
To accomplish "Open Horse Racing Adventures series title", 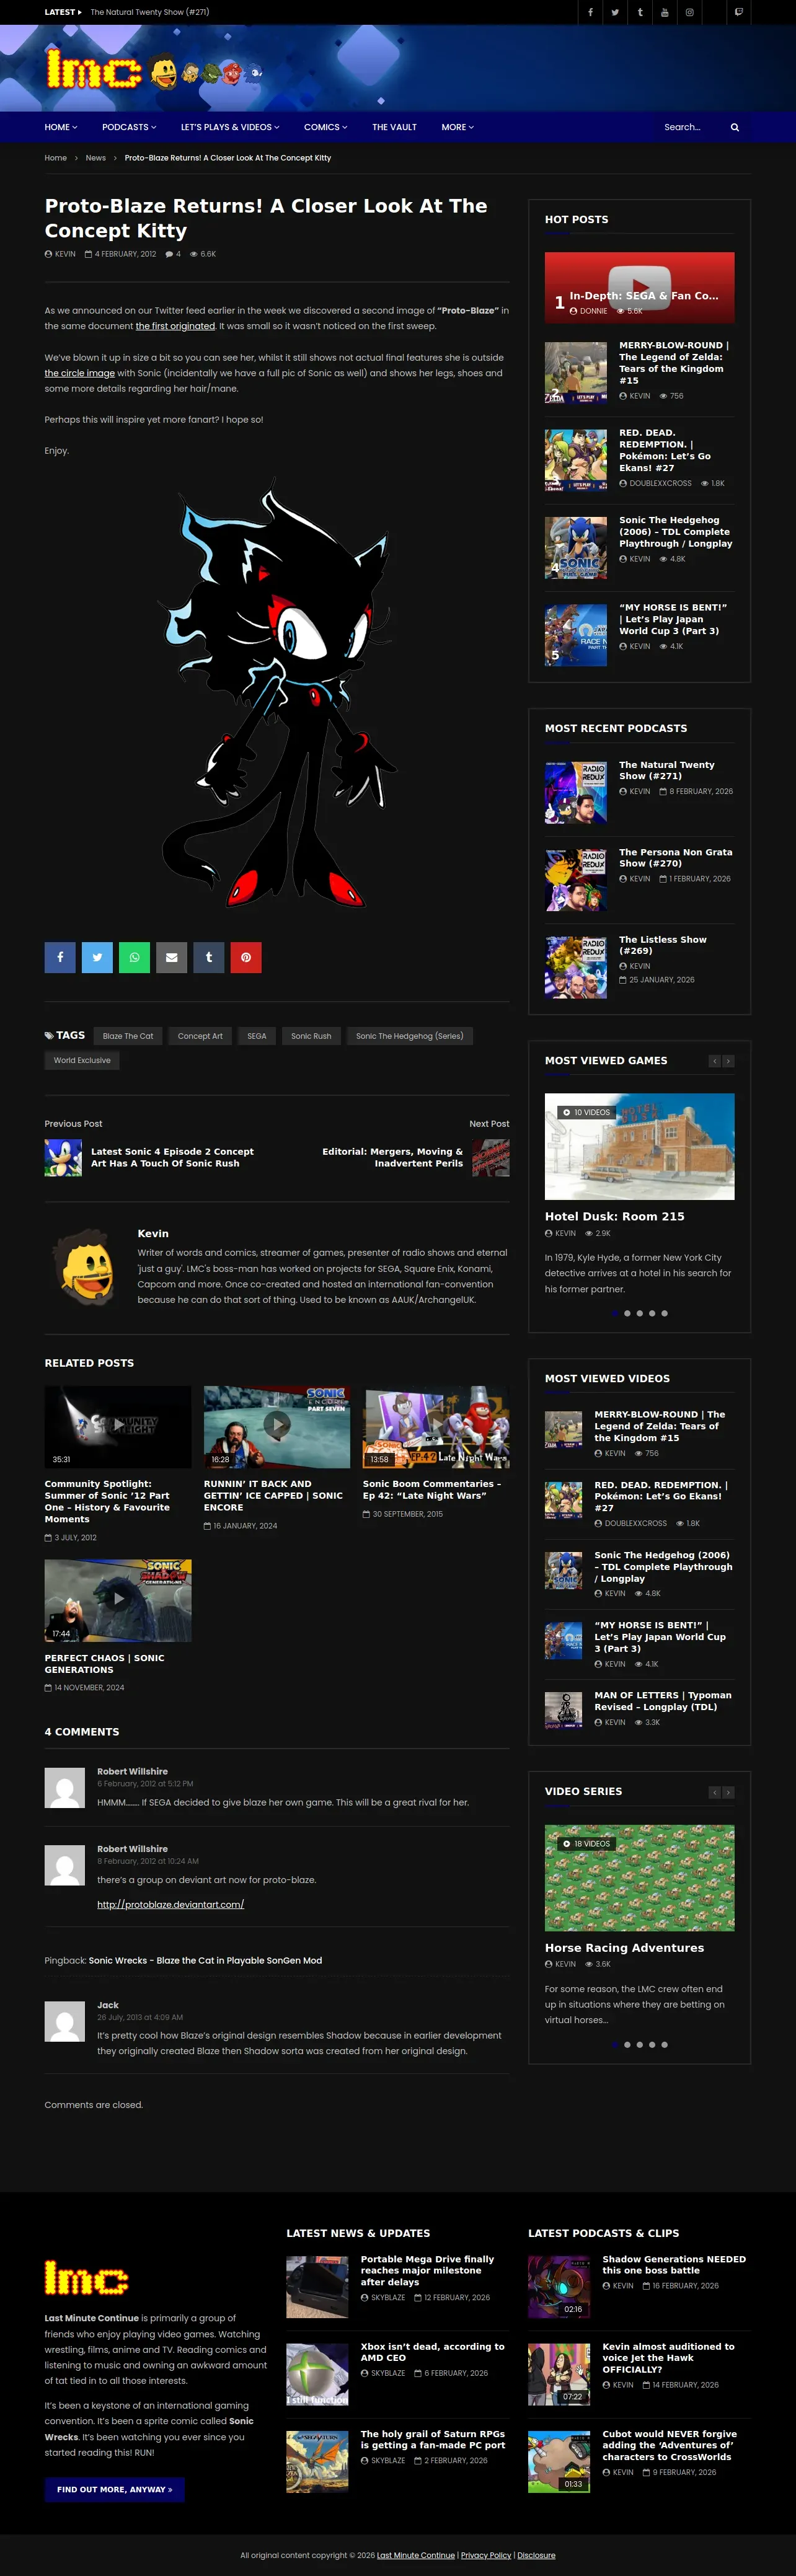I will (x=624, y=1947).
